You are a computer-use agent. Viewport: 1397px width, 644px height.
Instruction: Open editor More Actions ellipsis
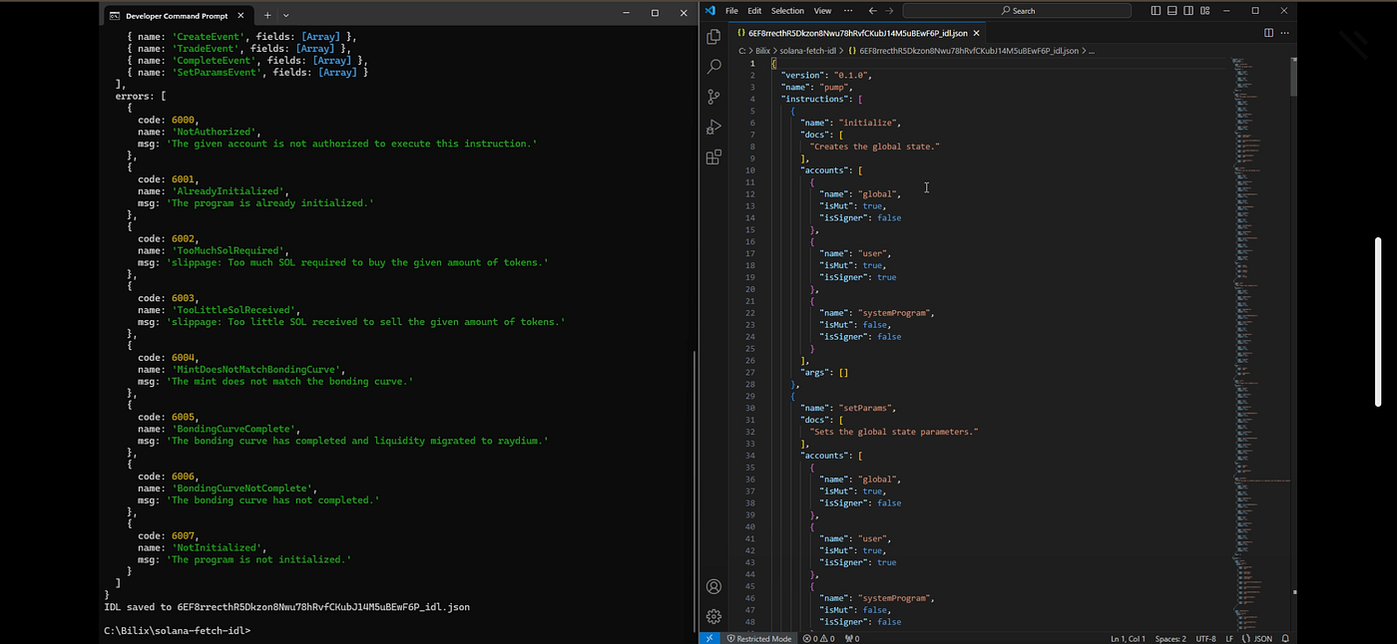tap(1285, 33)
